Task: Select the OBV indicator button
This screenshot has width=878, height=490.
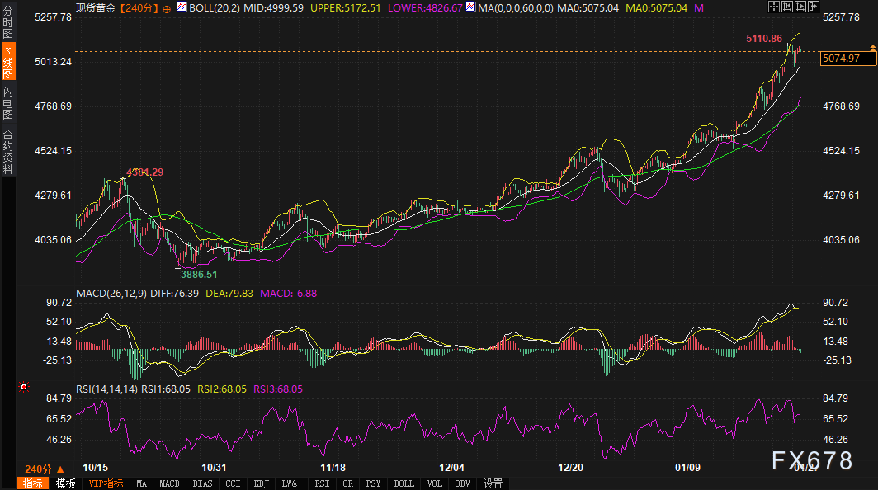Action: click(462, 483)
